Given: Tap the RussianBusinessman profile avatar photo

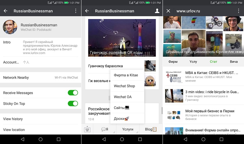Looking at the screenshot, I should click(x=10, y=27).
